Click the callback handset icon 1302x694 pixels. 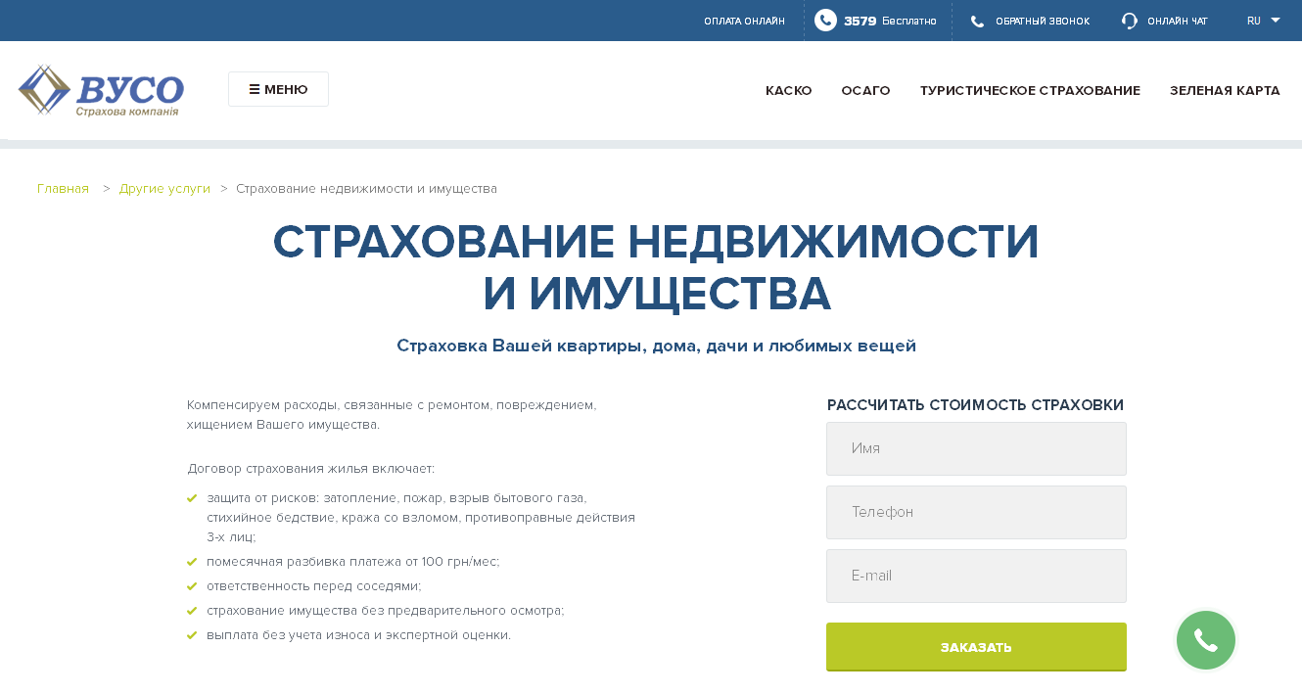pyautogui.click(x=977, y=22)
